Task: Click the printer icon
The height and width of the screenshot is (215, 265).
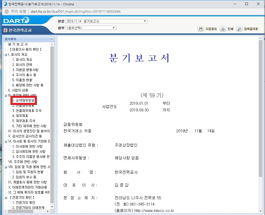Action: point(223,29)
